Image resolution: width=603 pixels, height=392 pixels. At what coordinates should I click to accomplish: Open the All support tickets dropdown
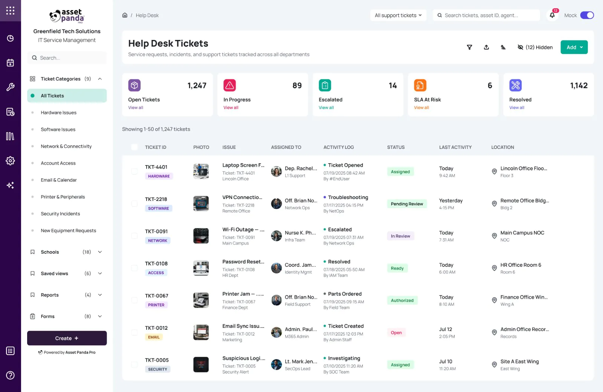398,15
